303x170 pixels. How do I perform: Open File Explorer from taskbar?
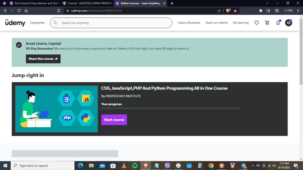[91, 166]
